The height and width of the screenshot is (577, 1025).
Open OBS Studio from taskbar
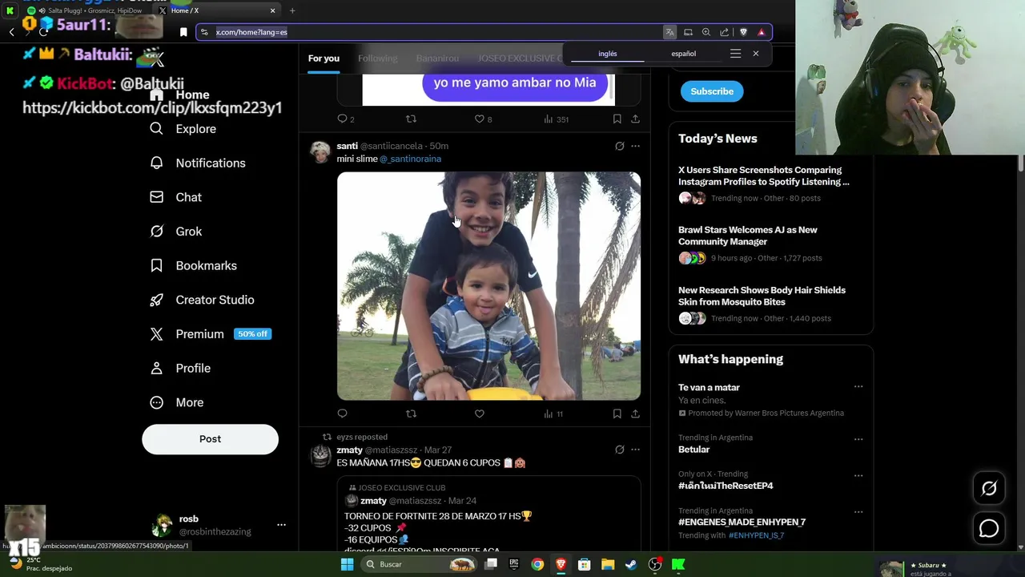(x=655, y=564)
